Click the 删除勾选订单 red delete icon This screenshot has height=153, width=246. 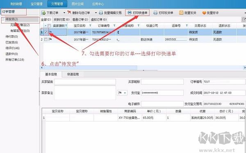pyautogui.click(x=69, y=12)
